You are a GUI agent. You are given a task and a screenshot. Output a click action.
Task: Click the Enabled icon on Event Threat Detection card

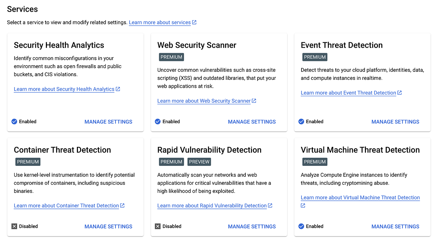point(301,121)
